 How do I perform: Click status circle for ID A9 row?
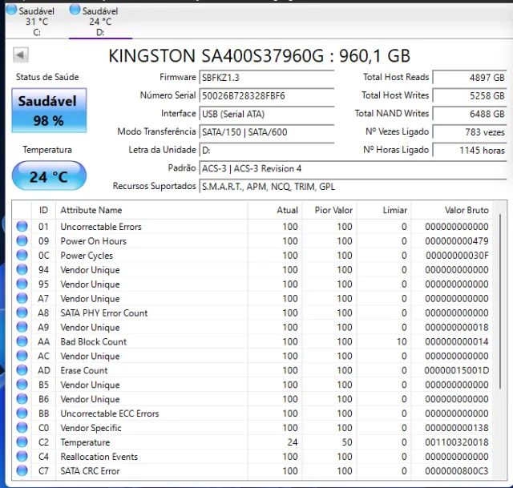coord(22,327)
